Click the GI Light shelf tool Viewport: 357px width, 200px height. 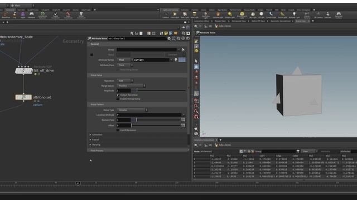click(262, 15)
